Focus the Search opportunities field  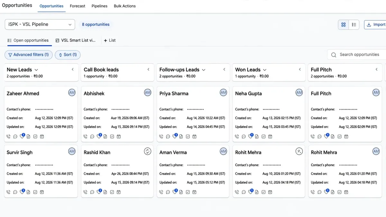(x=357, y=55)
